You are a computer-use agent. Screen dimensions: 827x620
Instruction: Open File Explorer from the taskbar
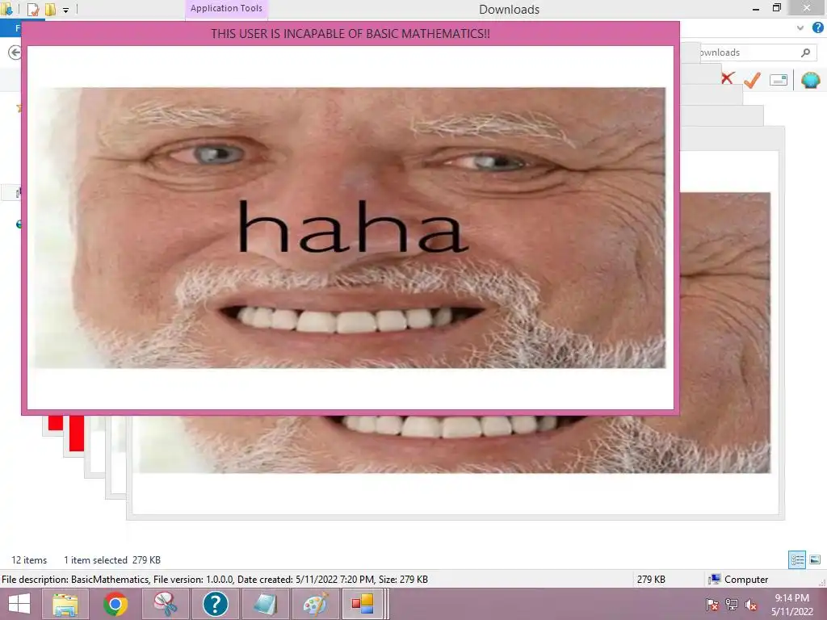65,604
